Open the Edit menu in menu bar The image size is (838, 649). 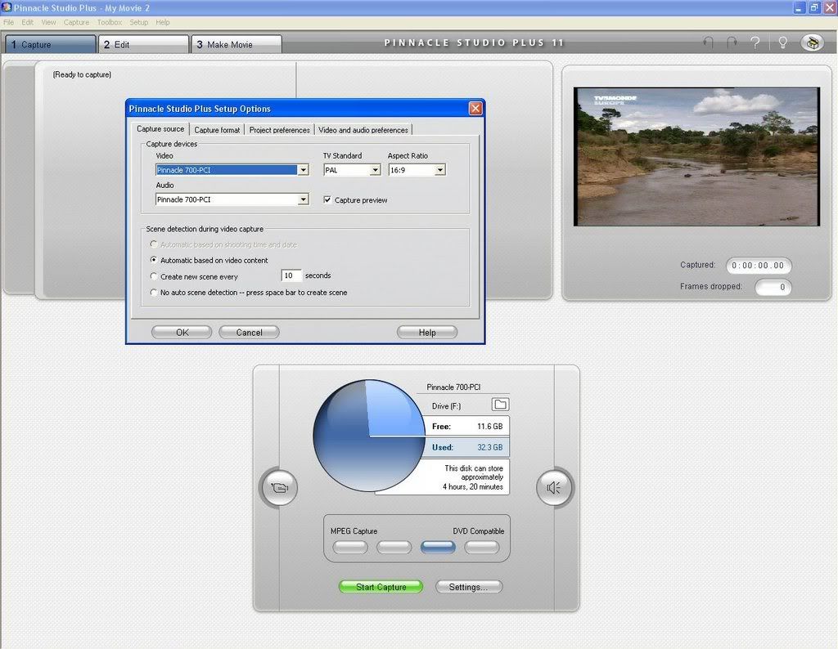click(27, 22)
